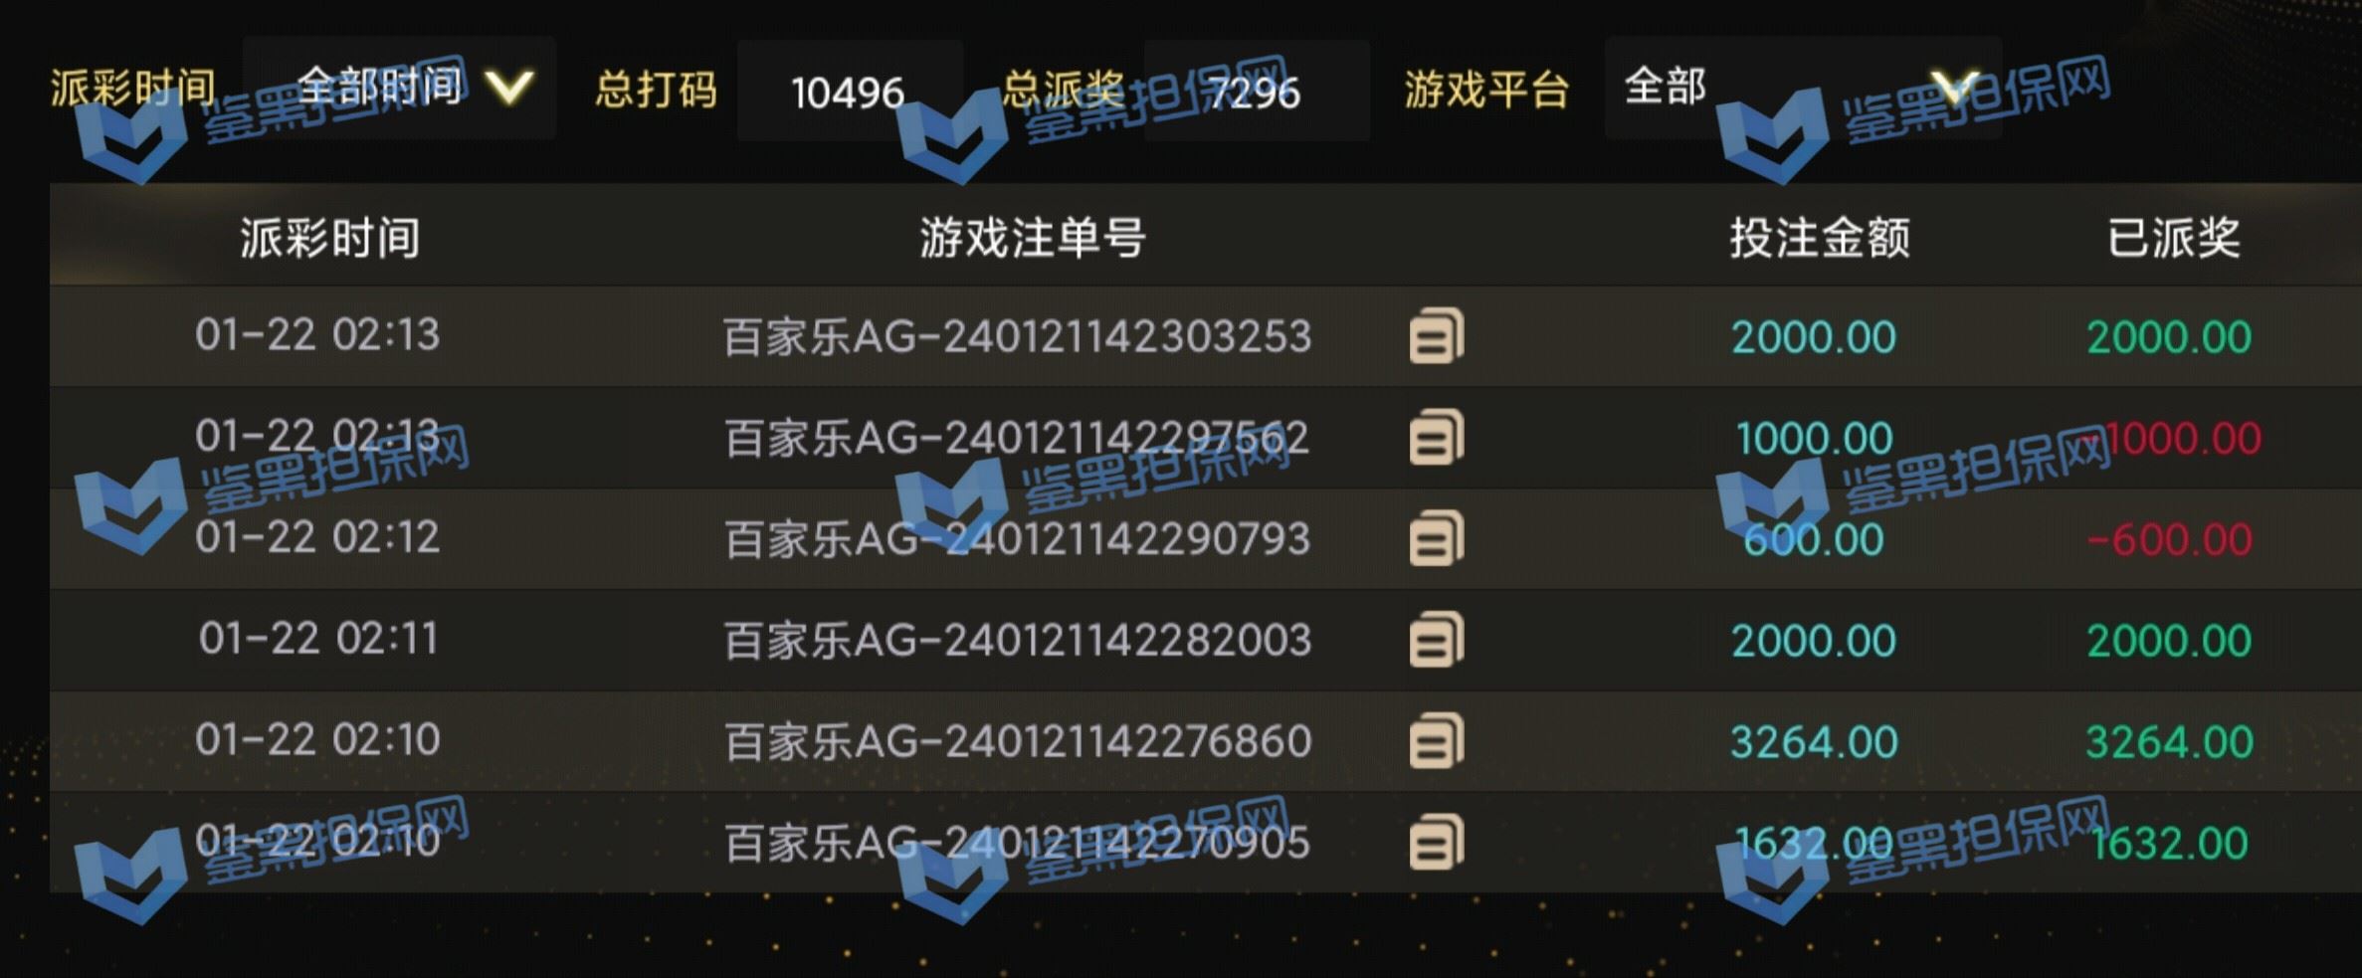
Task: Open the bet record 百家乐AG-240121142282003
Action: pos(1017,640)
